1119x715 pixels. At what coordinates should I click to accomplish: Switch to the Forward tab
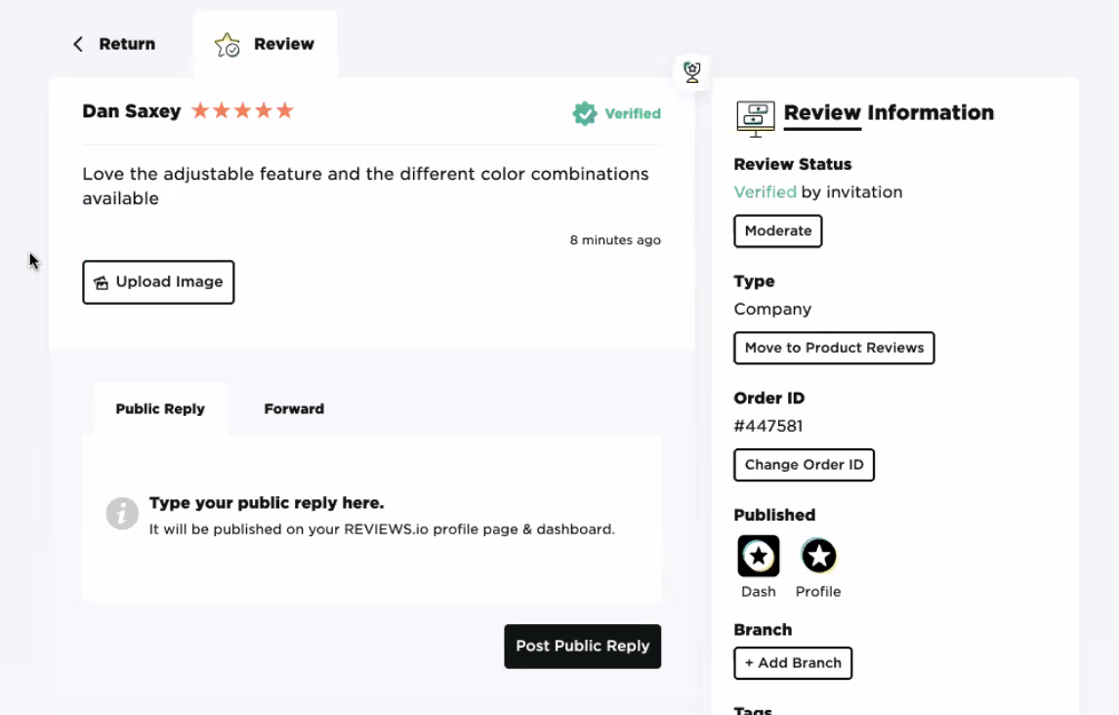click(294, 409)
